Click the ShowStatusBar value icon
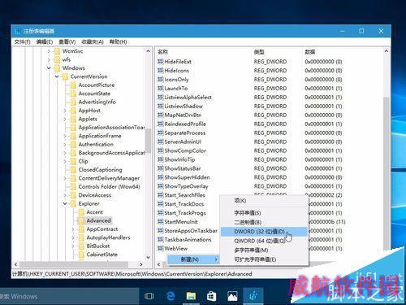Viewport: 406px width, 305px height. click(161, 168)
